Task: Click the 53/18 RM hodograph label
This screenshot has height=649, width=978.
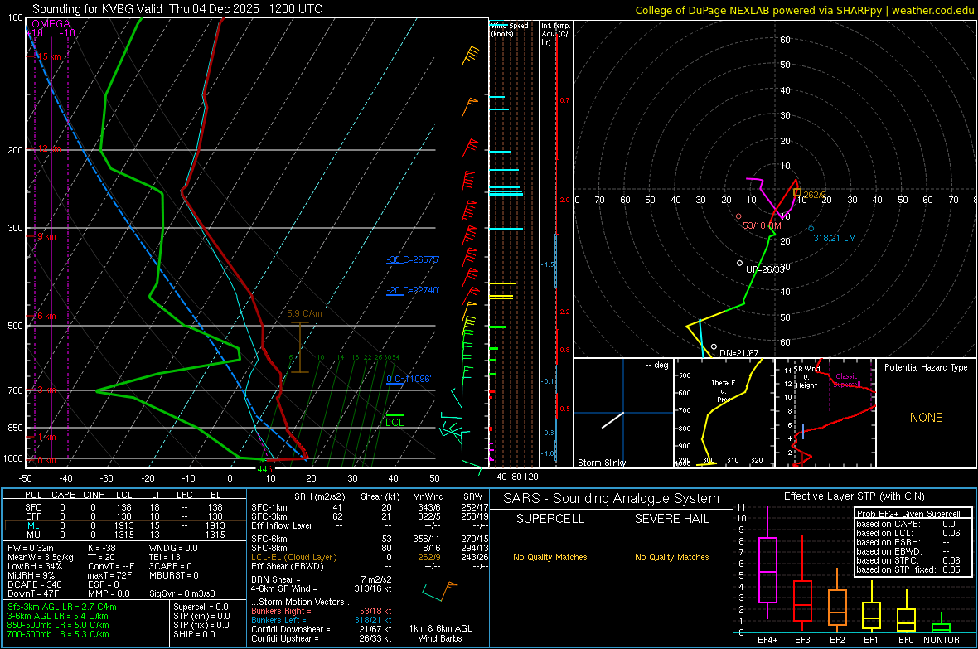Action: pyautogui.click(x=762, y=225)
